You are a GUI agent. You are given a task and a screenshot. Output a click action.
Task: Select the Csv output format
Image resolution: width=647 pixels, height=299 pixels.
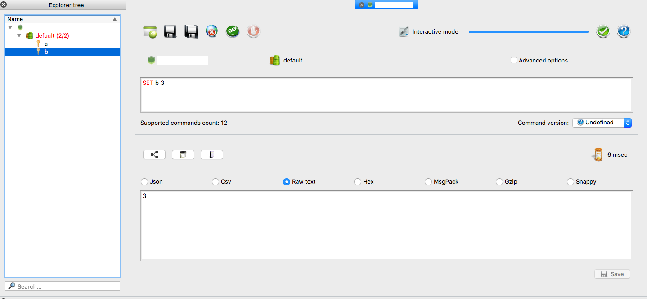pyautogui.click(x=216, y=182)
